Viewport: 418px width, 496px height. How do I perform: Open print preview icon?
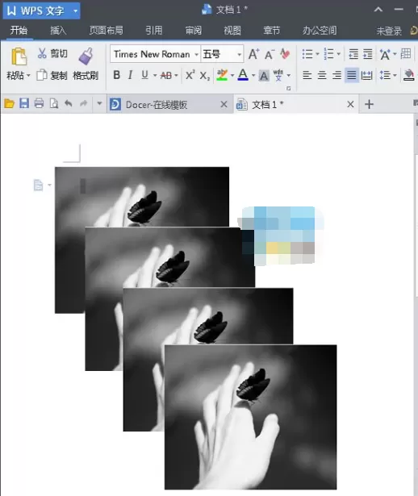pos(54,103)
